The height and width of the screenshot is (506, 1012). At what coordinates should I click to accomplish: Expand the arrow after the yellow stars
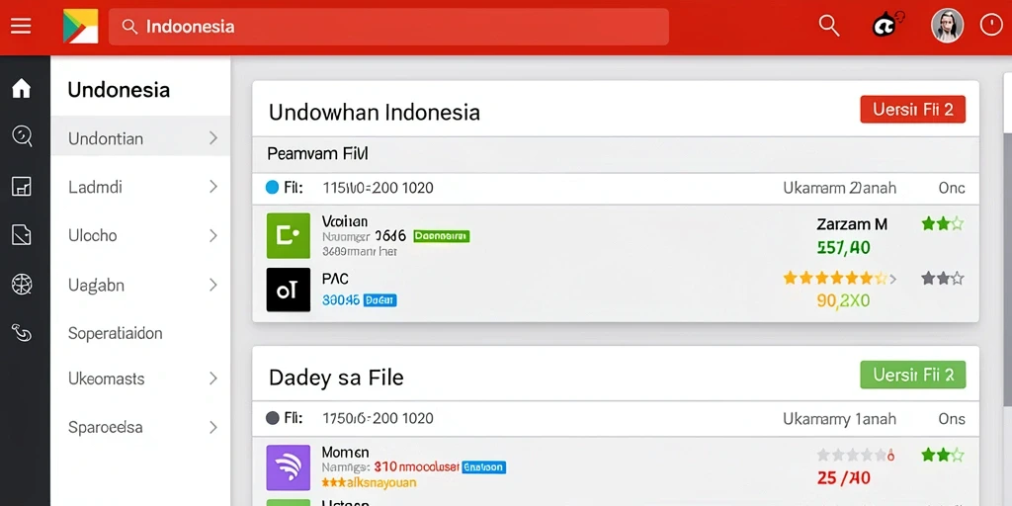(x=893, y=280)
